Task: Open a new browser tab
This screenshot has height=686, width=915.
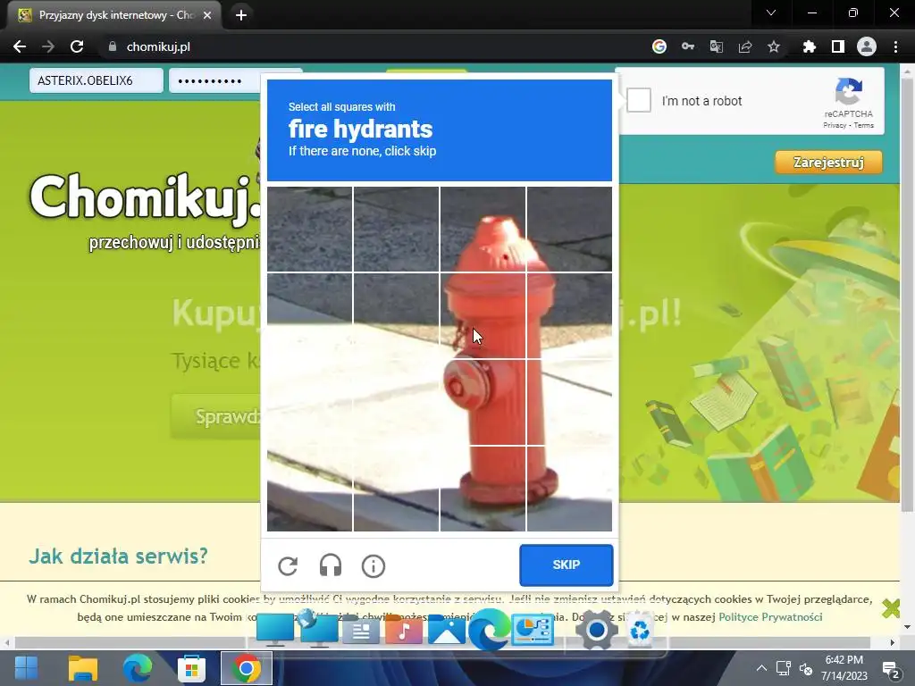Action: 241,15
